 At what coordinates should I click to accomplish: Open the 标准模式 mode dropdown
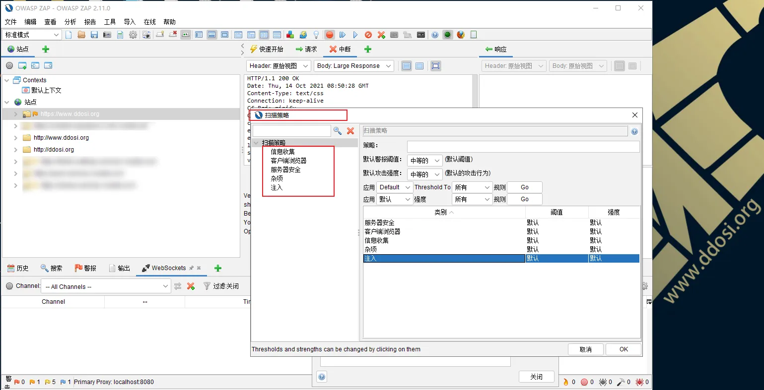coord(32,35)
